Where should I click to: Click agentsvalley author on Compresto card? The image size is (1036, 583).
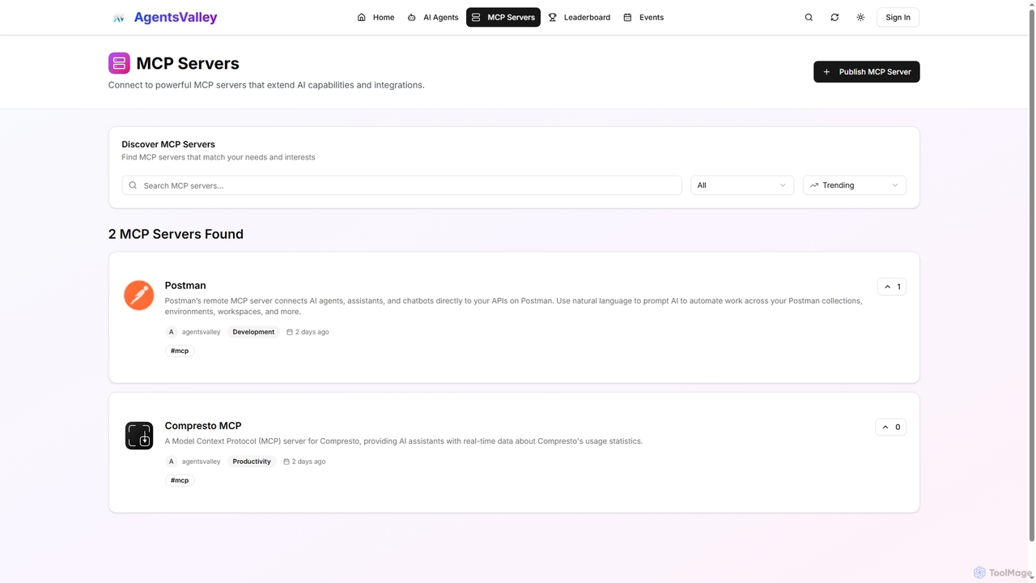tap(201, 462)
